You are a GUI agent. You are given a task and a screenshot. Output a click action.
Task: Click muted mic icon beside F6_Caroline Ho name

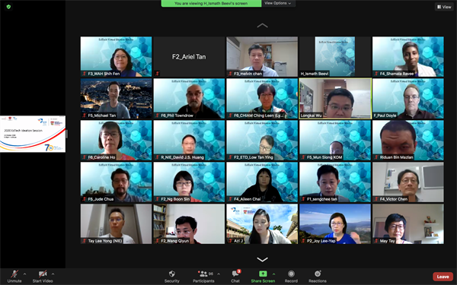tap(85, 157)
